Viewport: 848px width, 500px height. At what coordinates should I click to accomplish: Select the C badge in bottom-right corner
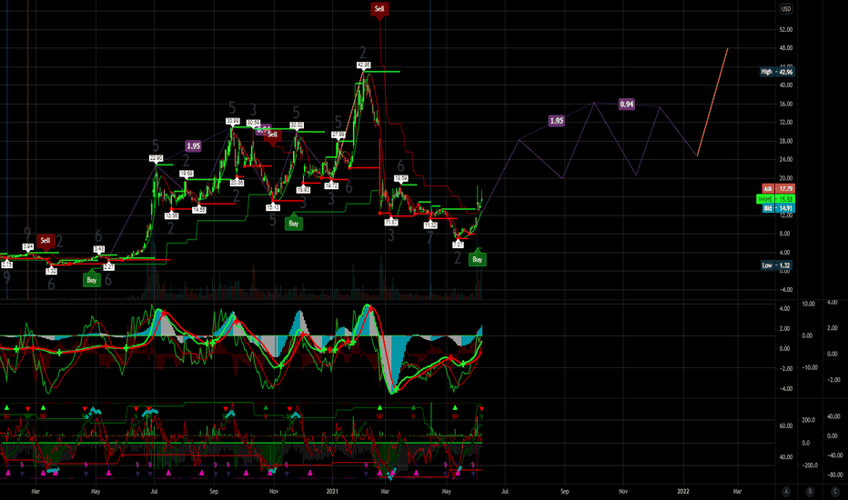point(835,491)
